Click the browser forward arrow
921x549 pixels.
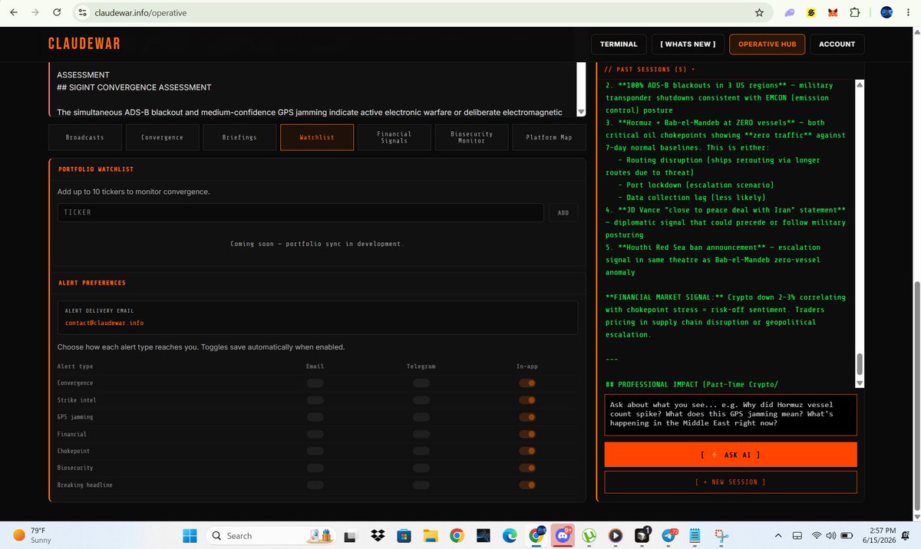36,12
